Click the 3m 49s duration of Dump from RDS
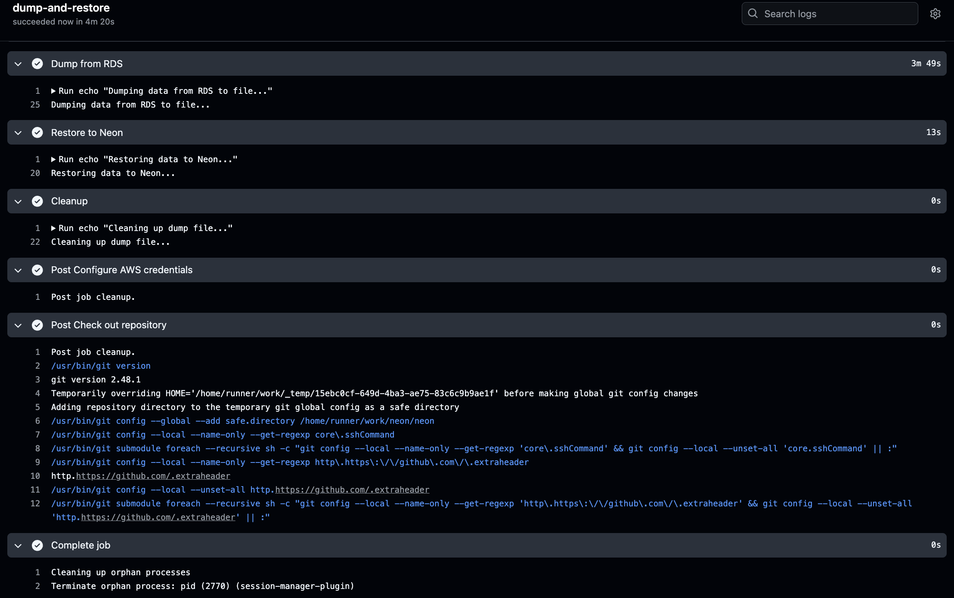 926,63
